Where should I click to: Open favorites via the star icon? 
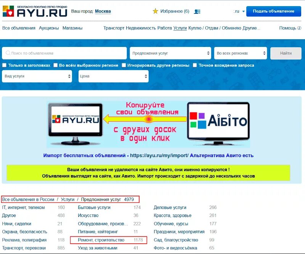(155, 11)
